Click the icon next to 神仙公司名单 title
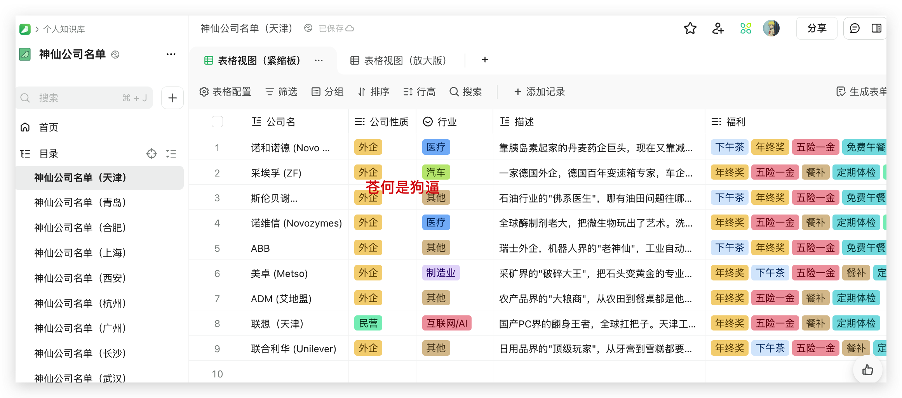 (115, 55)
